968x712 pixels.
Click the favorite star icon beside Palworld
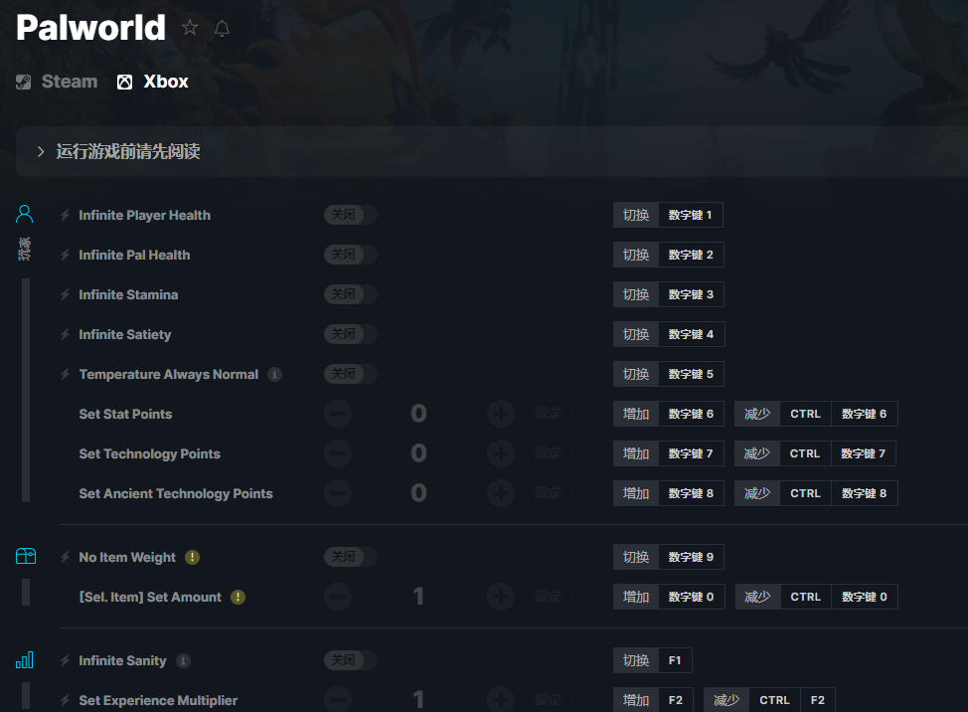coord(190,28)
